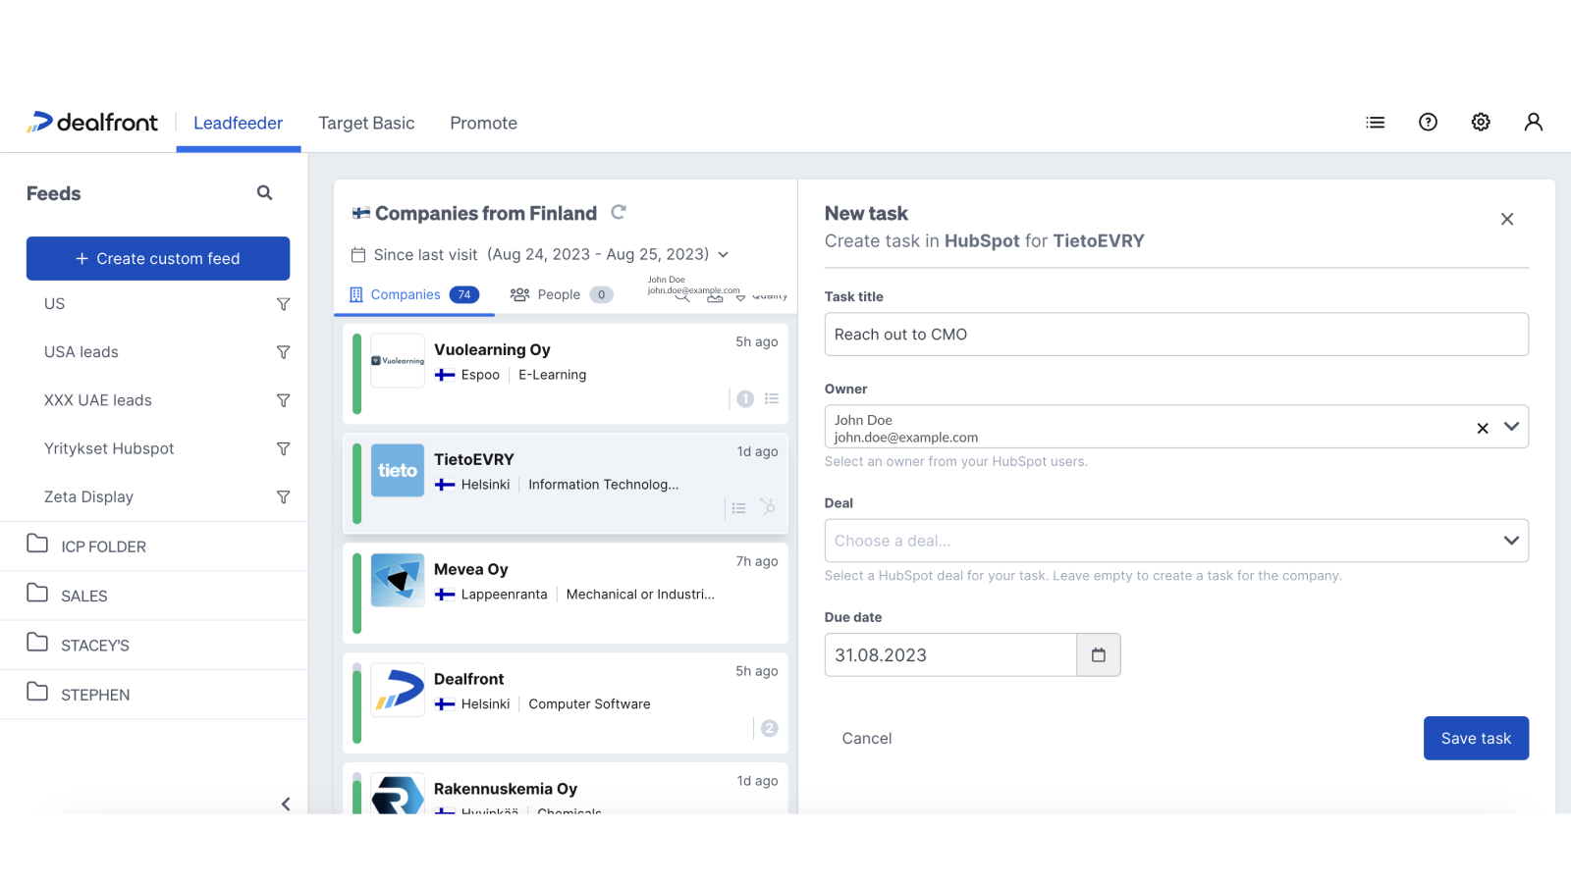1571x883 pixels.
Task: Open the settings gear icon
Action: click(1481, 122)
